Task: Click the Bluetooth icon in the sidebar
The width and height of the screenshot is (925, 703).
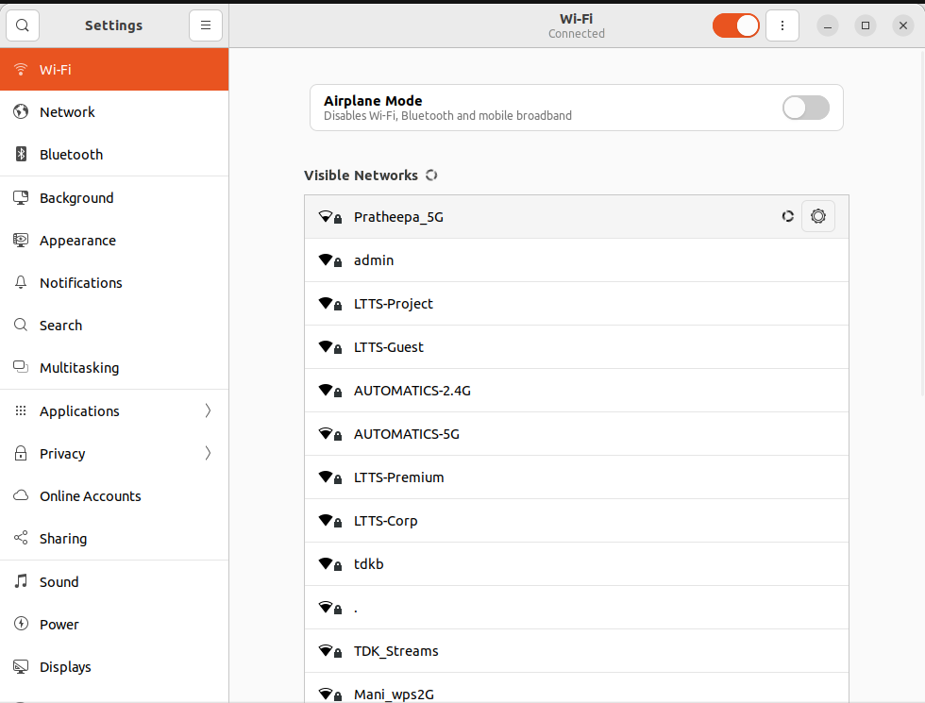Action: click(x=21, y=155)
